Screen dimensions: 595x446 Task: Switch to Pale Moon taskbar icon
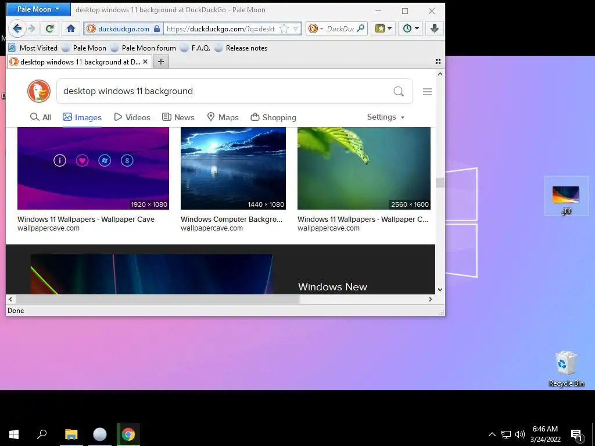[x=100, y=434]
